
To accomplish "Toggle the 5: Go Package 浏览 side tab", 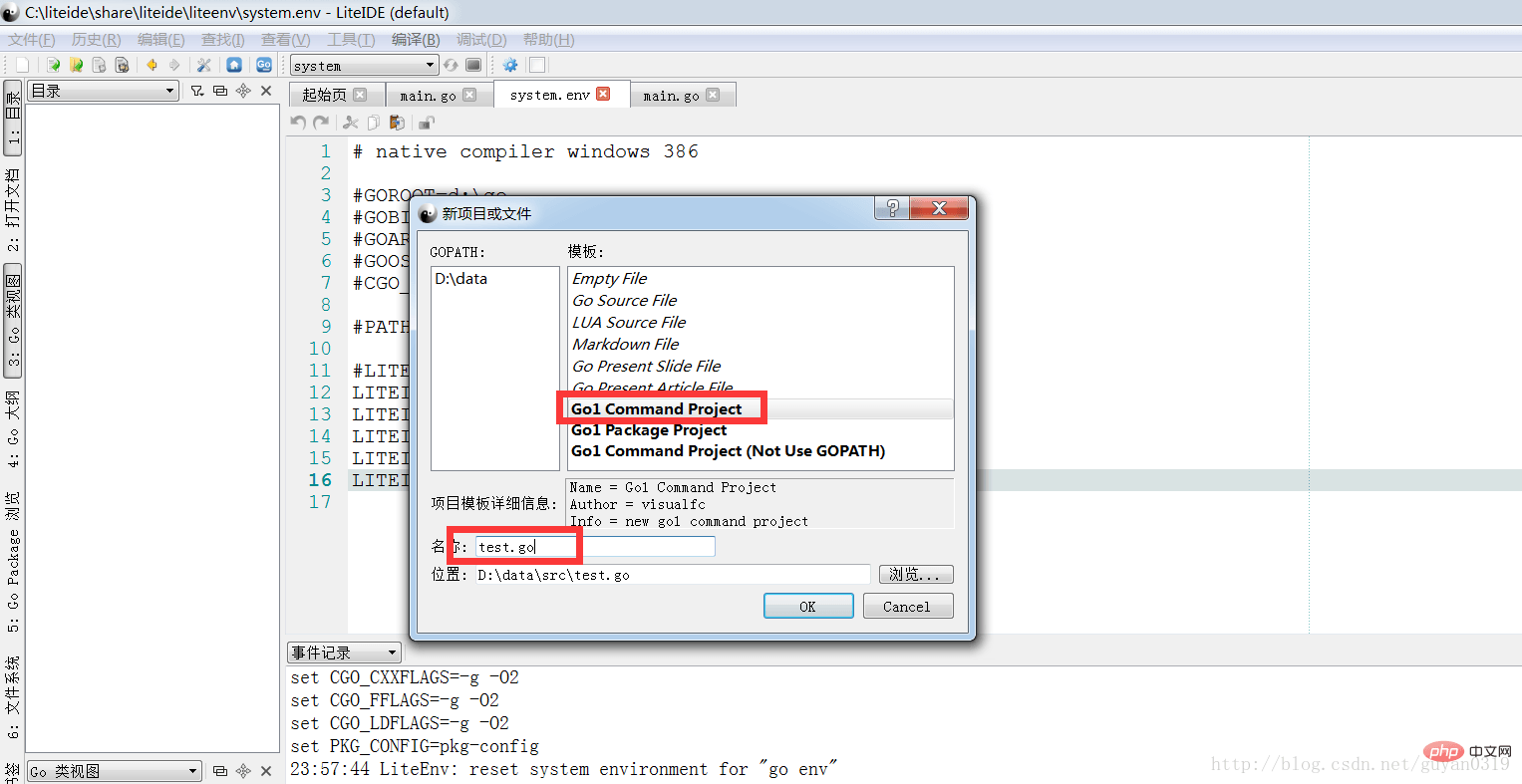I will (13, 561).
